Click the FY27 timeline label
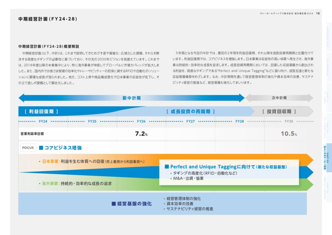The width and height of the screenshot is (332, 235). tap(190, 121)
